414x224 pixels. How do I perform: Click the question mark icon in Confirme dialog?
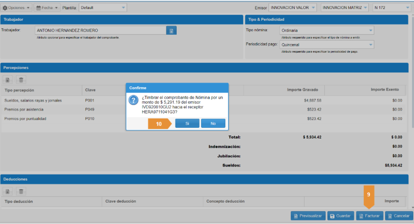(133, 101)
